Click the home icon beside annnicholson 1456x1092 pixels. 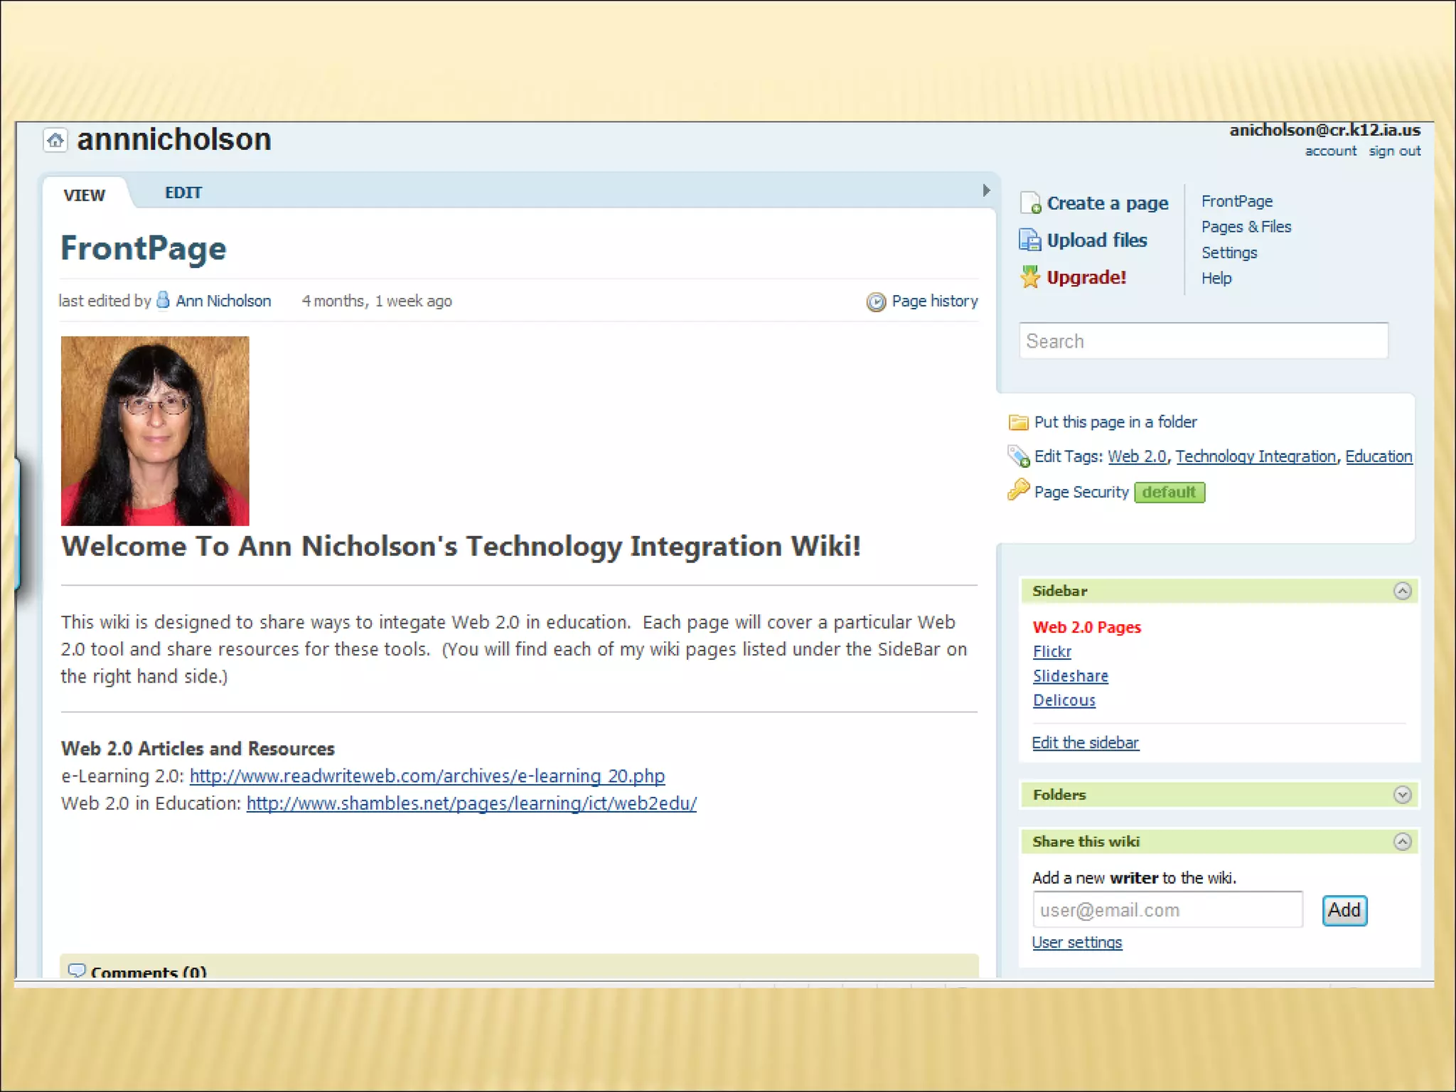pos(55,140)
